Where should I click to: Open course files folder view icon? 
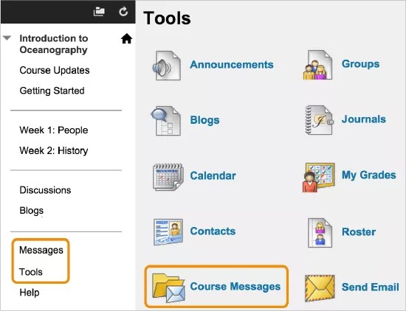[99, 12]
